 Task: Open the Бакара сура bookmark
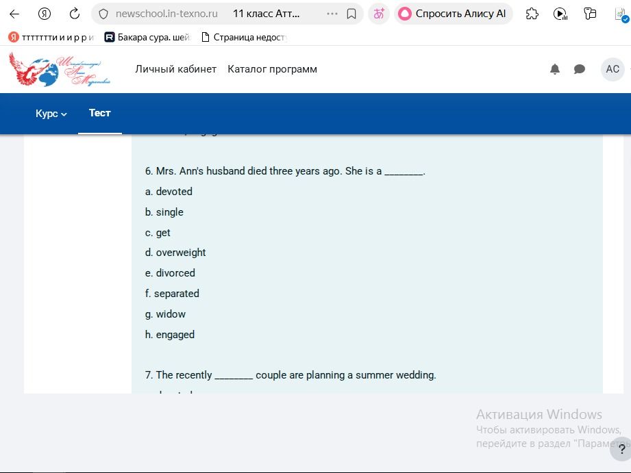coord(147,38)
